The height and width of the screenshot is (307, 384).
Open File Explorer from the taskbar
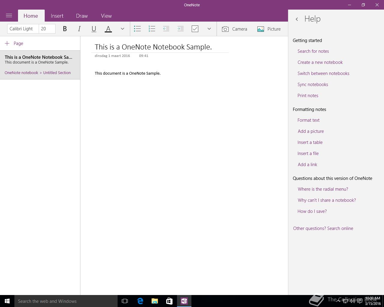click(x=155, y=301)
